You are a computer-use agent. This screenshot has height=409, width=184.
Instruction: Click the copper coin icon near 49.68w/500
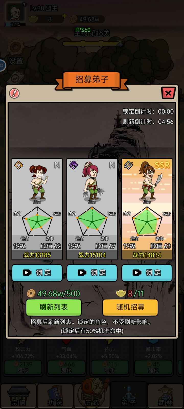tap(31, 293)
